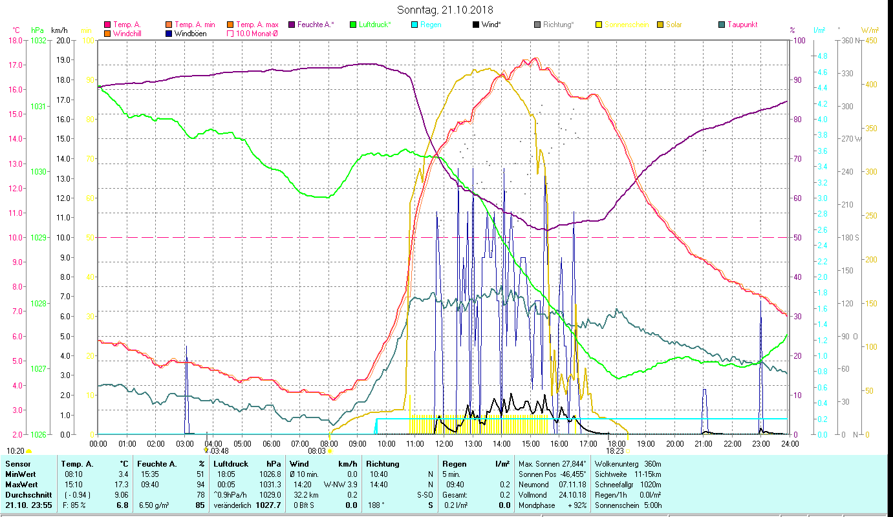893x517 pixels.
Task: Click the orange Windchill legend swatch
Action: (x=107, y=34)
